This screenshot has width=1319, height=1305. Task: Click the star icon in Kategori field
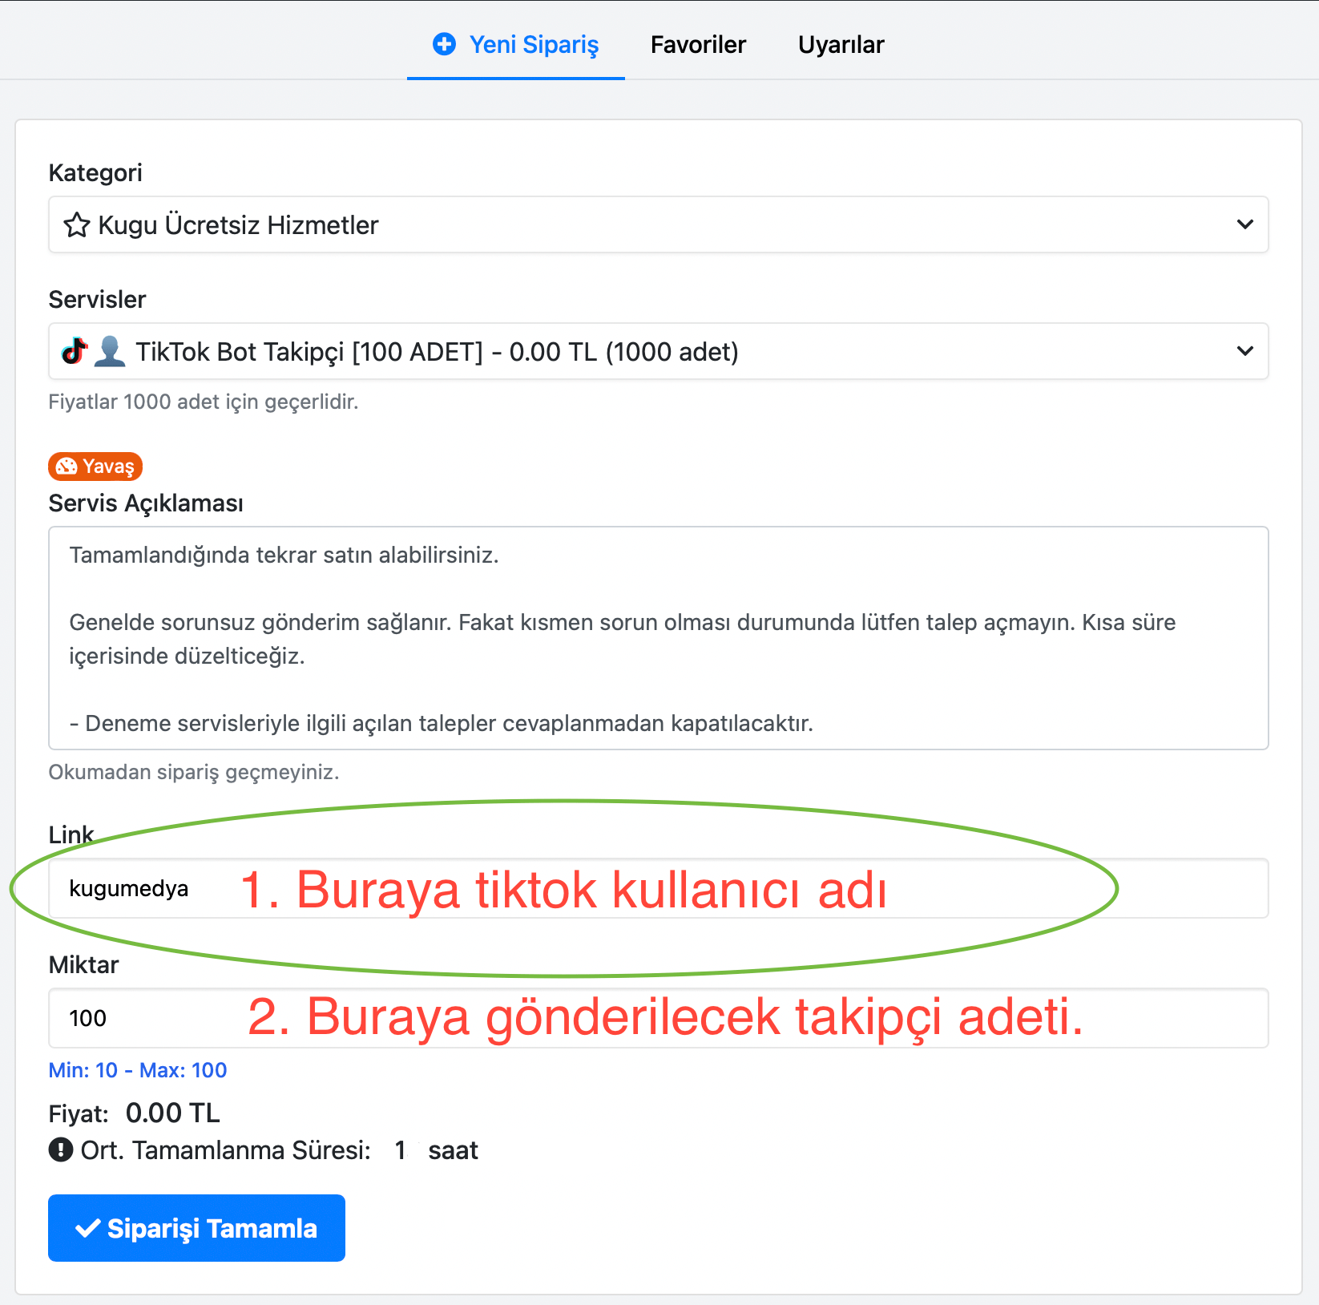tap(76, 225)
